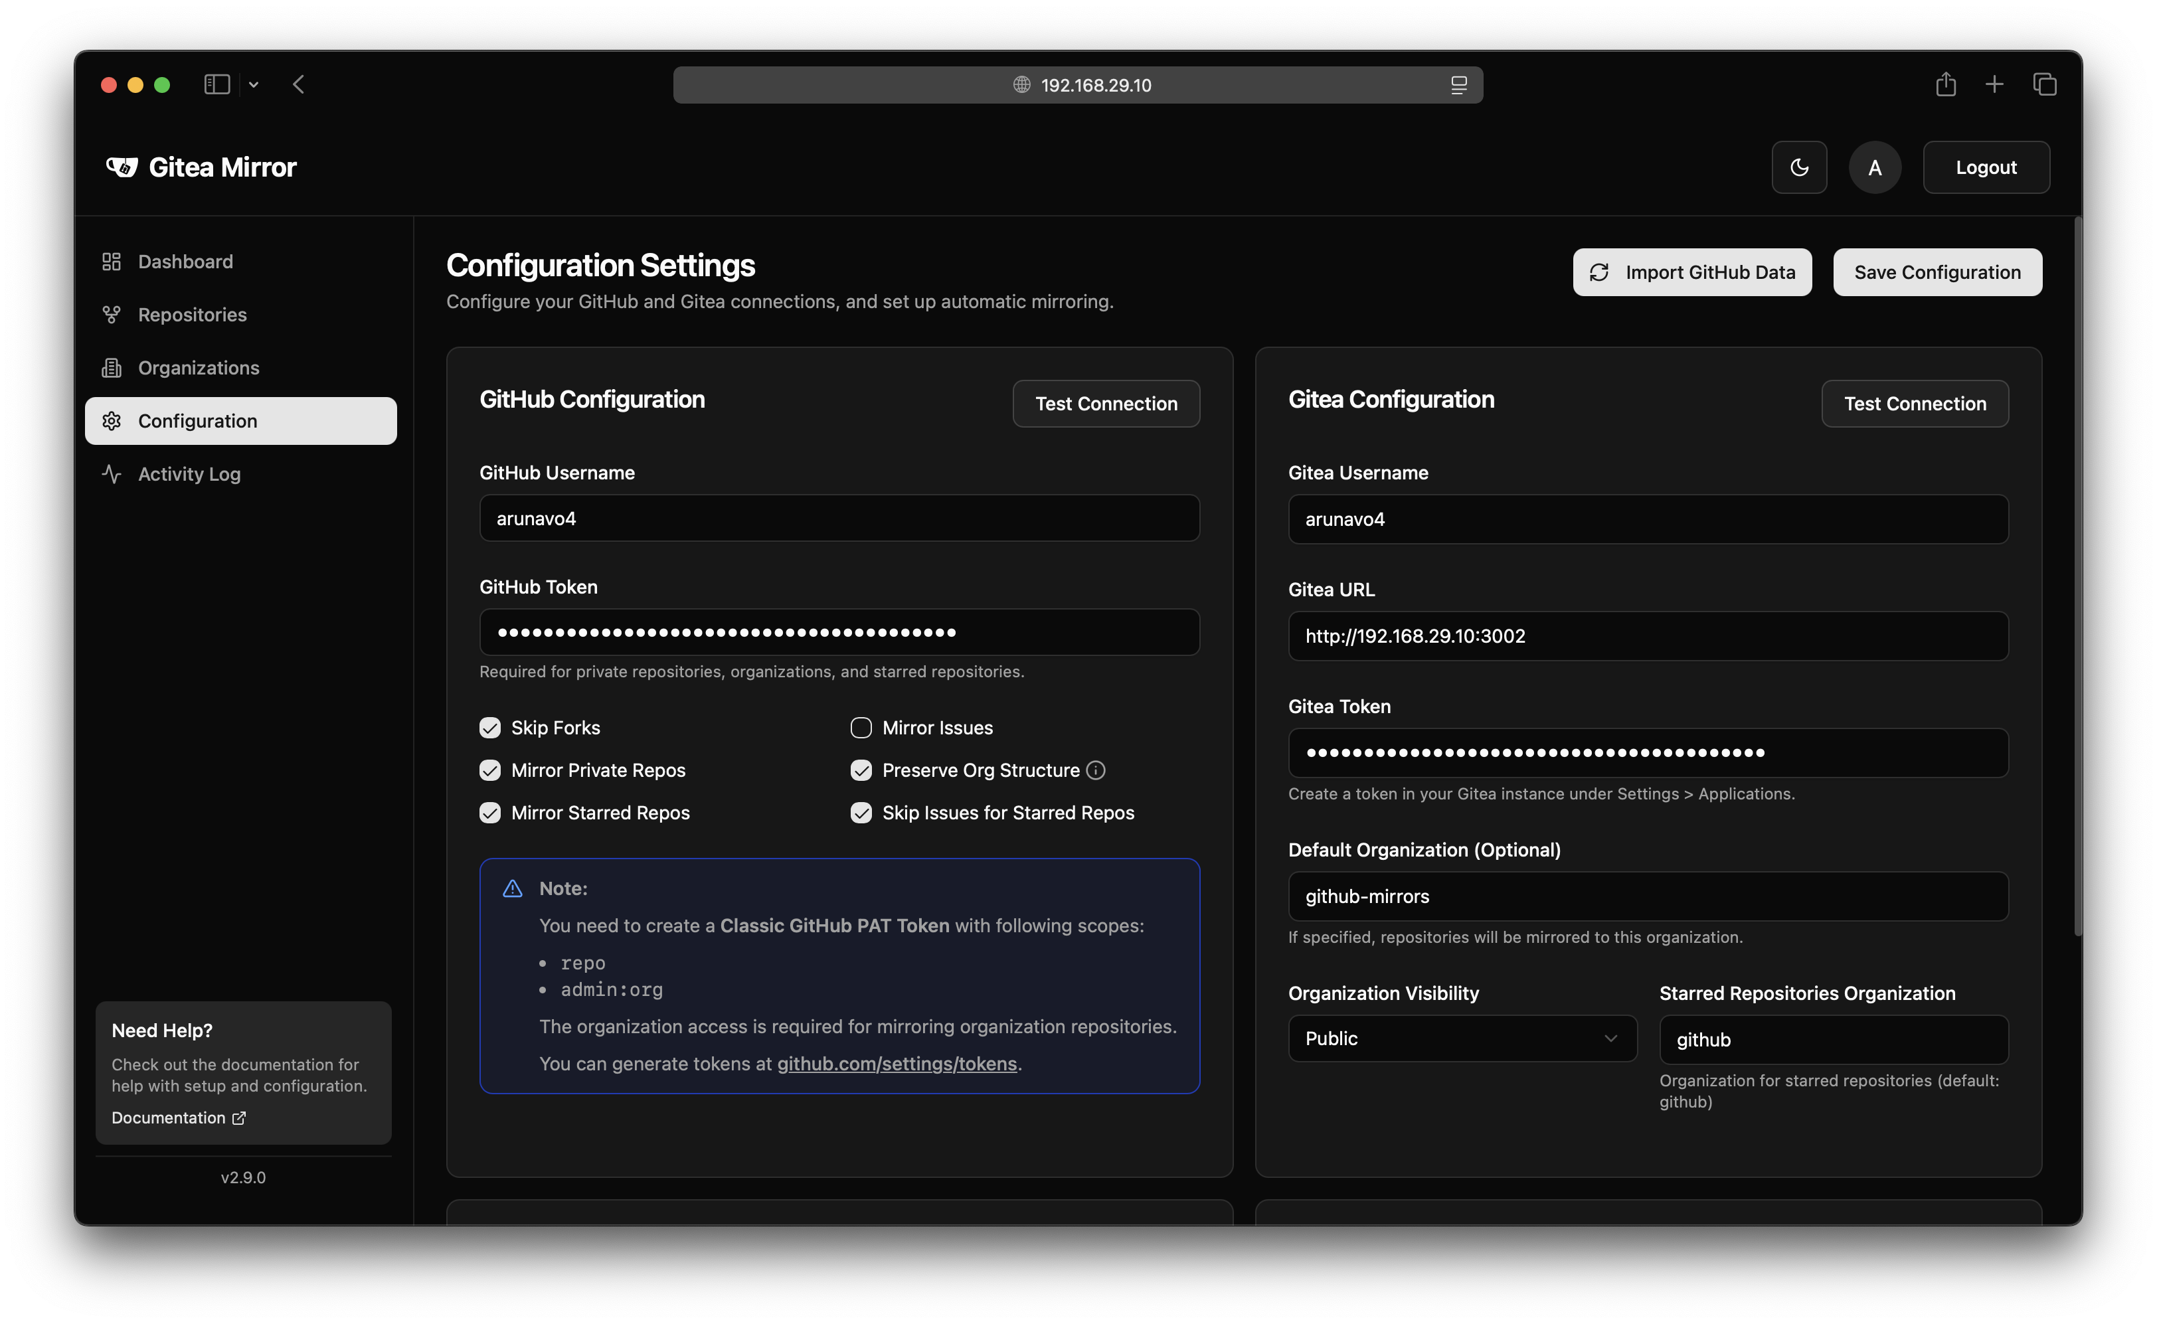Click the Preserve Org Structure info icon

[x=1096, y=770]
